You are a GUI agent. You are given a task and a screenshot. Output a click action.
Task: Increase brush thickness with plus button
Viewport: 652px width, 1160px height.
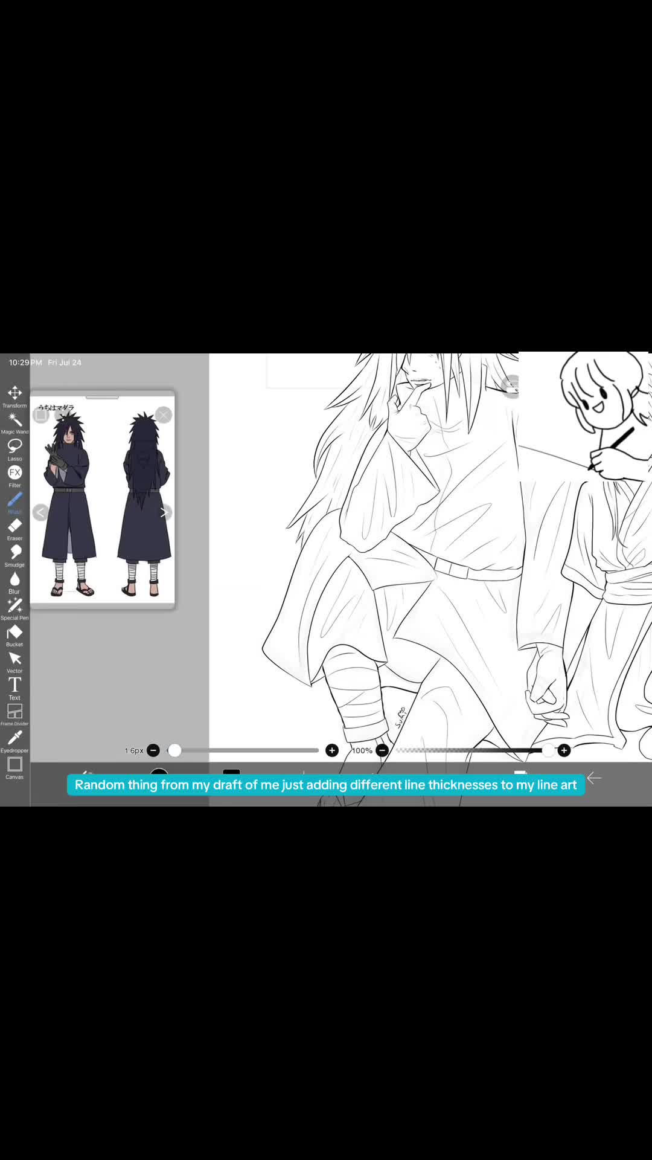pyautogui.click(x=332, y=750)
